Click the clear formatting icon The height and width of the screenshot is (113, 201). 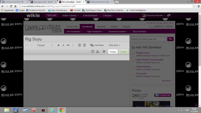point(73,45)
